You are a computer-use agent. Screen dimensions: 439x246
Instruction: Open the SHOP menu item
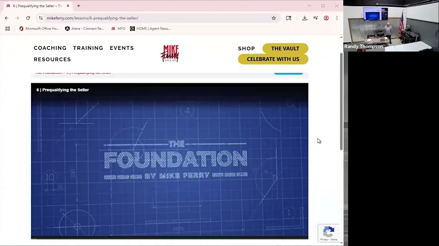point(246,48)
